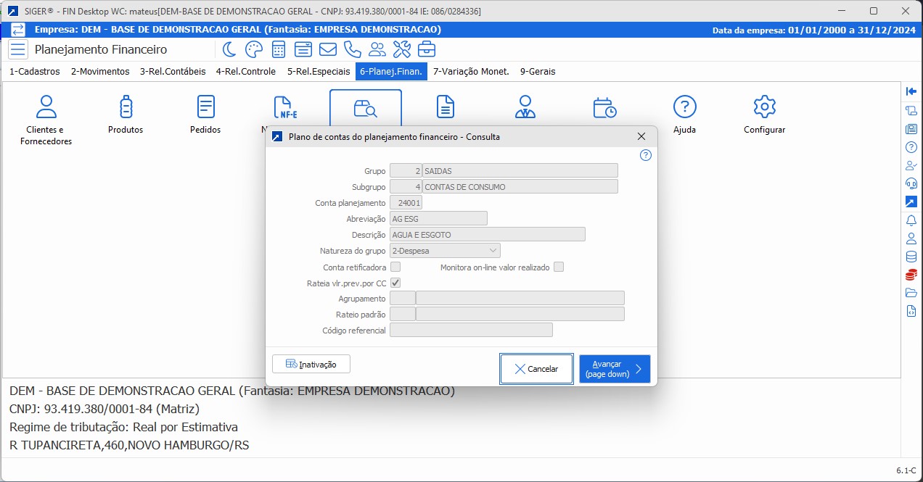Viewport: 923px width, 482px height.
Task: Open the 2-Movimentos menu
Action: (100, 72)
